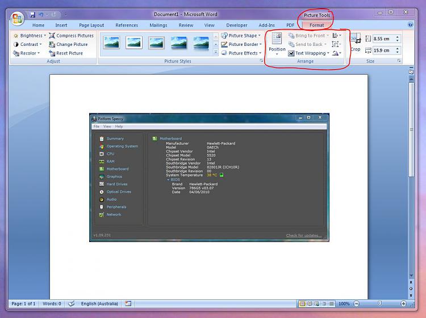Click Compress Pictures
The width and height of the screenshot is (426, 318).
click(71, 36)
